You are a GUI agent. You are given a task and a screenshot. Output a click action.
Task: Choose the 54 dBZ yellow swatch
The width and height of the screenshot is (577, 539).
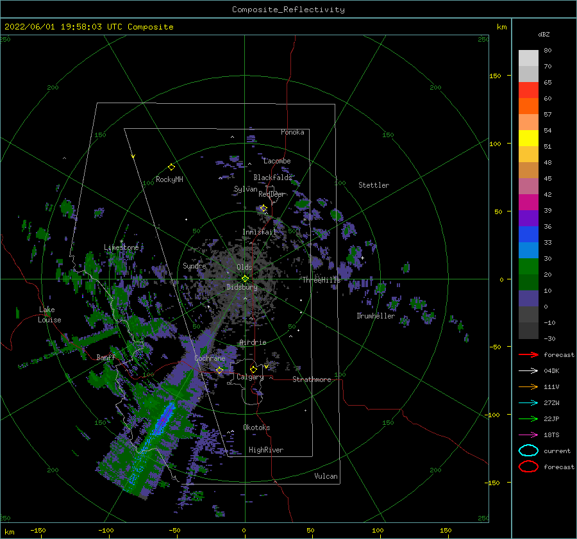click(x=528, y=138)
